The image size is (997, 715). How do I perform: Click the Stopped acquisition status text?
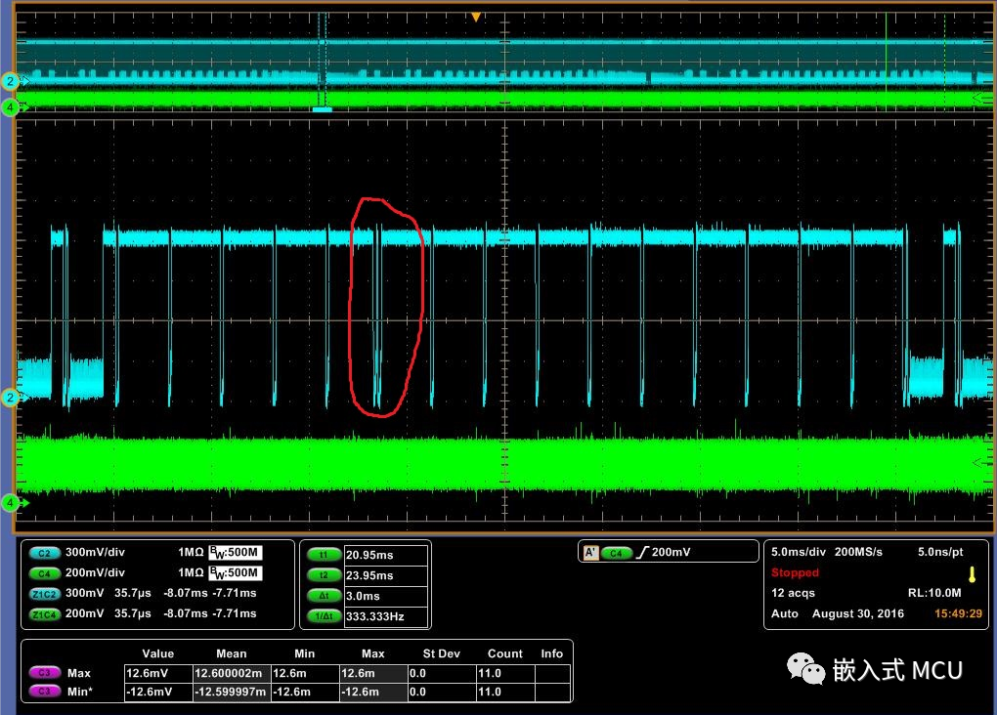tap(795, 572)
